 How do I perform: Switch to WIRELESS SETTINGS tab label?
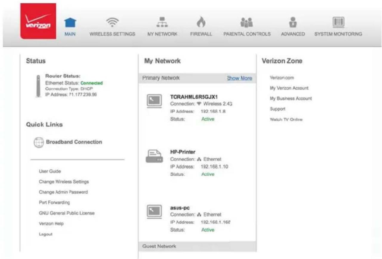(x=112, y=34)
